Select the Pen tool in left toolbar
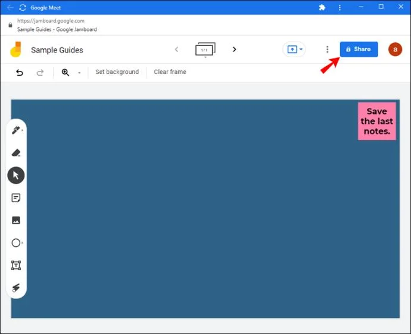Image resolution: width=411 pixels, height=334 pixels. [16, 131]
